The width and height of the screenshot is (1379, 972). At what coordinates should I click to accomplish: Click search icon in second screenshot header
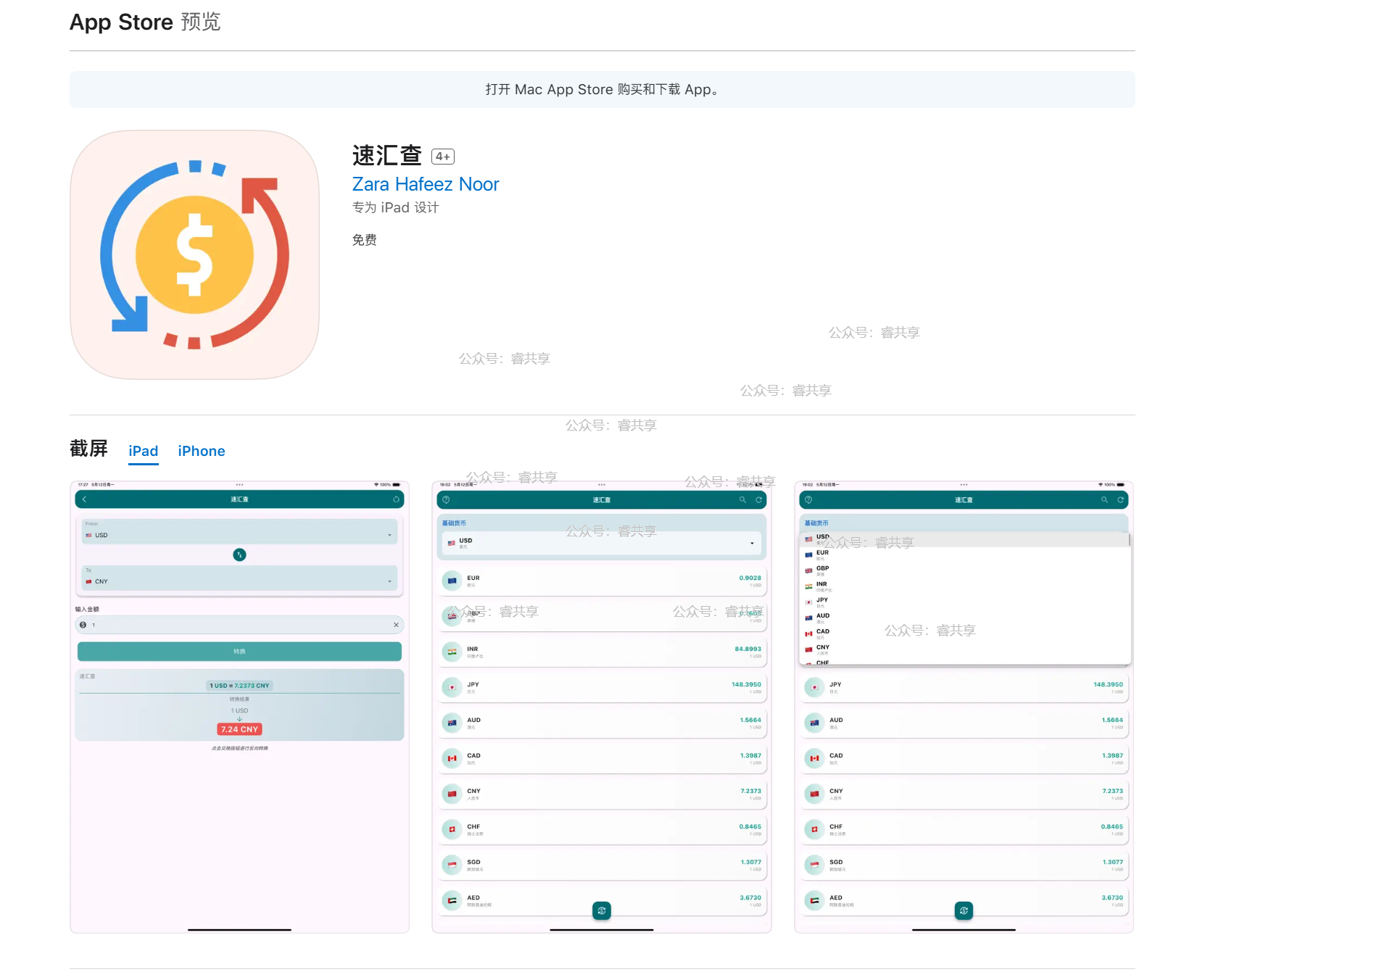click(x=742, y=500)
